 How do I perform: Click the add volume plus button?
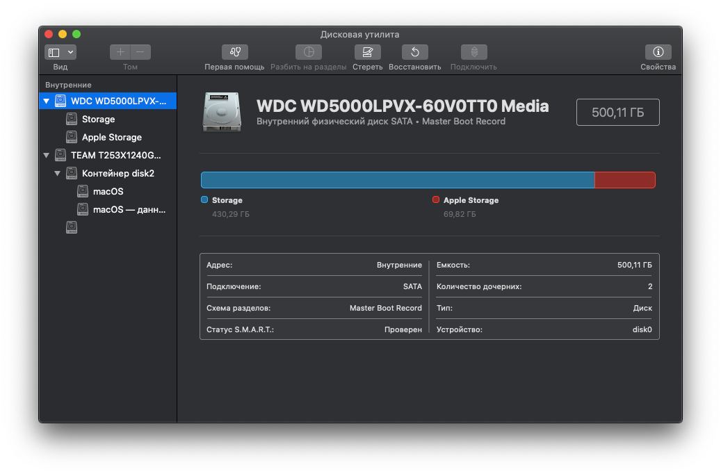tap(120, 52)
